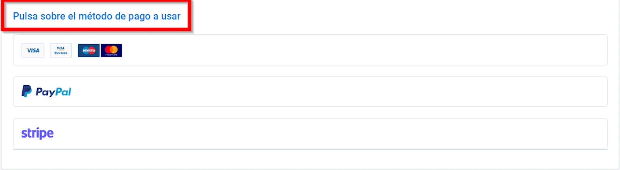620x170 pixels.
Task: Click the word "Pulsa" in the heading
Action: (25, 16)
